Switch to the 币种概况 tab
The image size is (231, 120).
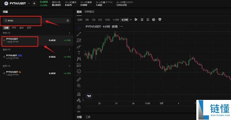pos(90,12)
